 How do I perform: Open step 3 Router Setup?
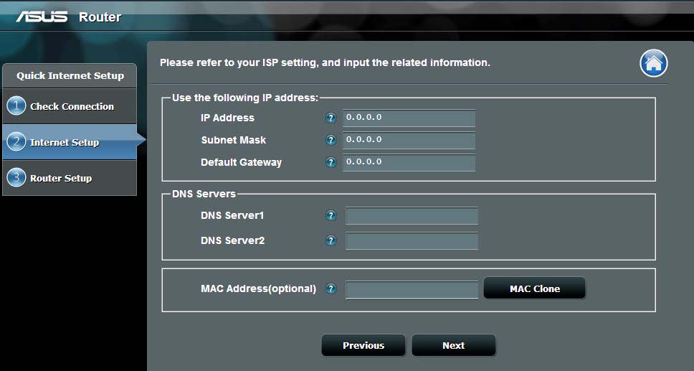click(x=70, y=178)
